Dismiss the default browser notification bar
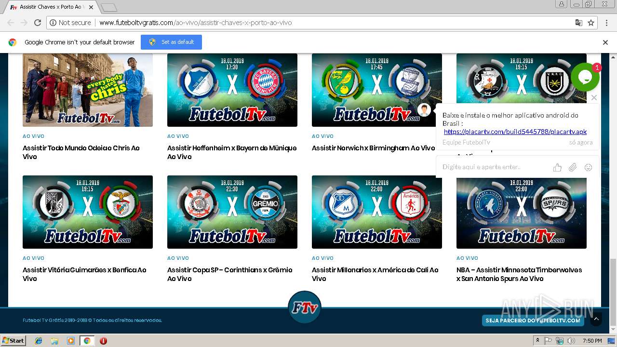 (605, 42)
